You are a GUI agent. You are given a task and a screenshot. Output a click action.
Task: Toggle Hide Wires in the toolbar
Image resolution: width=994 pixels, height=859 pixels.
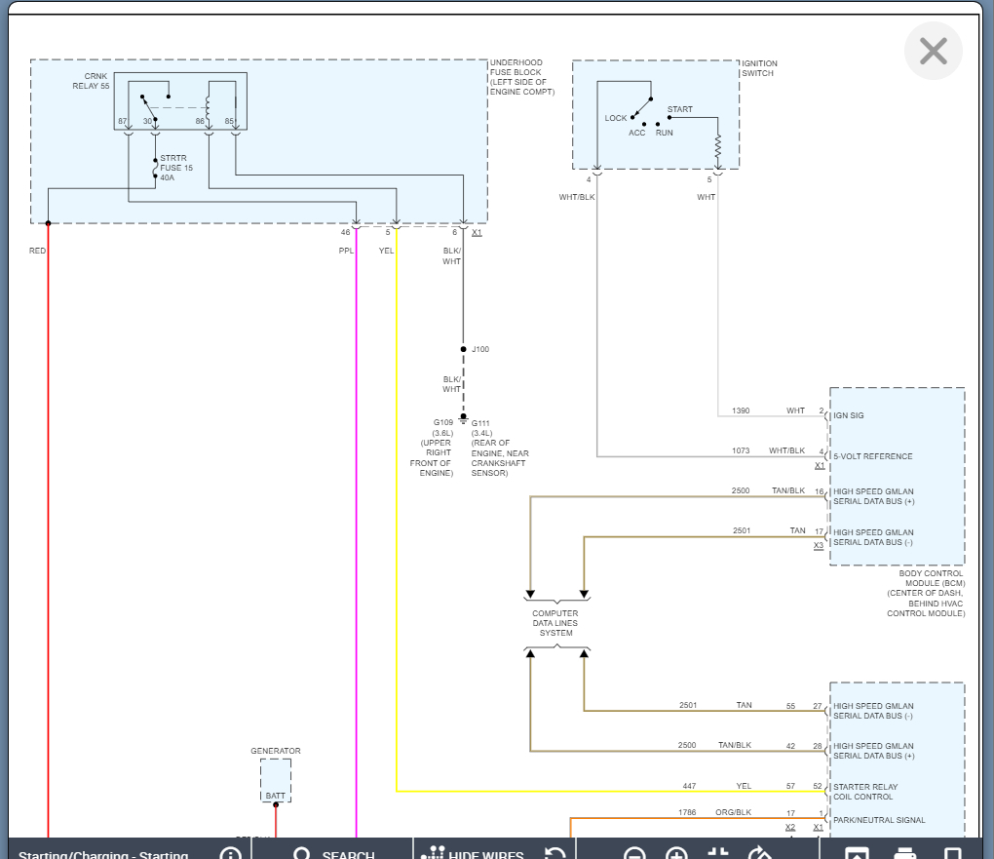[472, 854]
